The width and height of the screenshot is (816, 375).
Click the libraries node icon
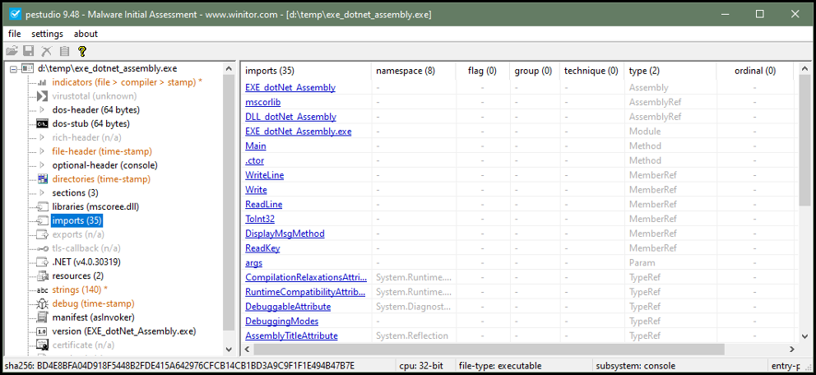click(42, 206)
